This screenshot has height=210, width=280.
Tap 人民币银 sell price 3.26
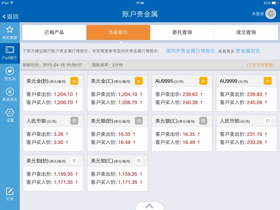click(x=59, y=134)
